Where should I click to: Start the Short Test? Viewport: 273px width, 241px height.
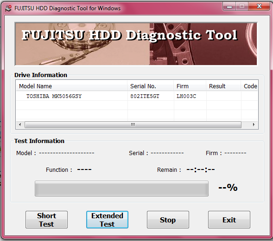(x=46, y=220)
